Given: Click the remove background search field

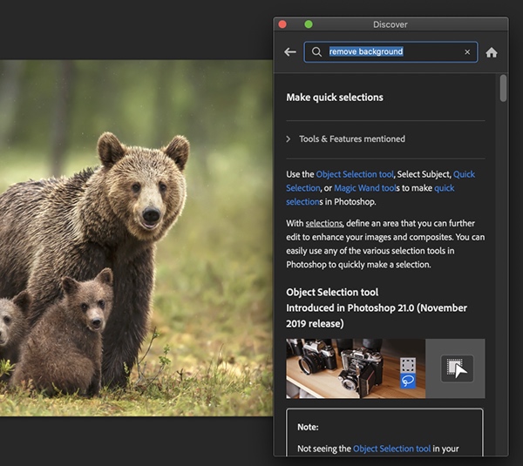Looking at the screenshot, I should point(391,52).
